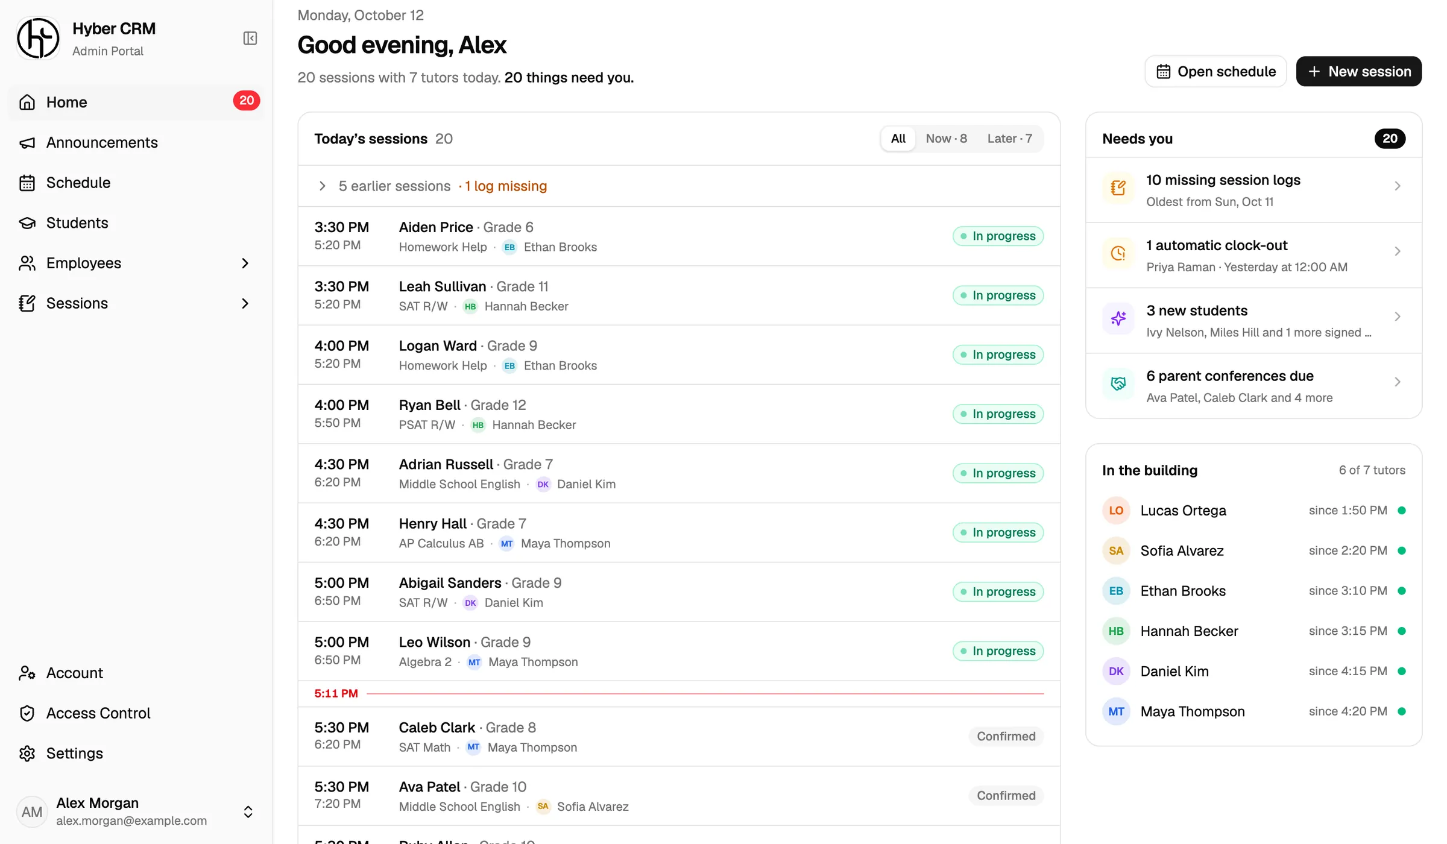Click the '6 of 7 tutors' count
Image resolution: width=1447 pixels, height=844 pixels.
[x=1372, y=470]
